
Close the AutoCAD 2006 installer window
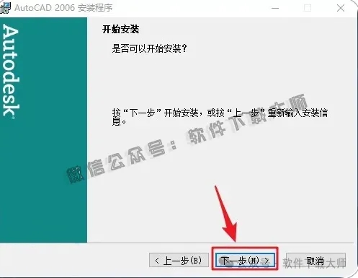point(341,8)
